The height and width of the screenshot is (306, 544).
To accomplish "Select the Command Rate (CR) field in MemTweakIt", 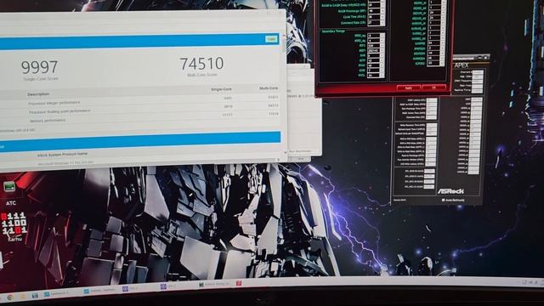I will click(x=376, y=23).
